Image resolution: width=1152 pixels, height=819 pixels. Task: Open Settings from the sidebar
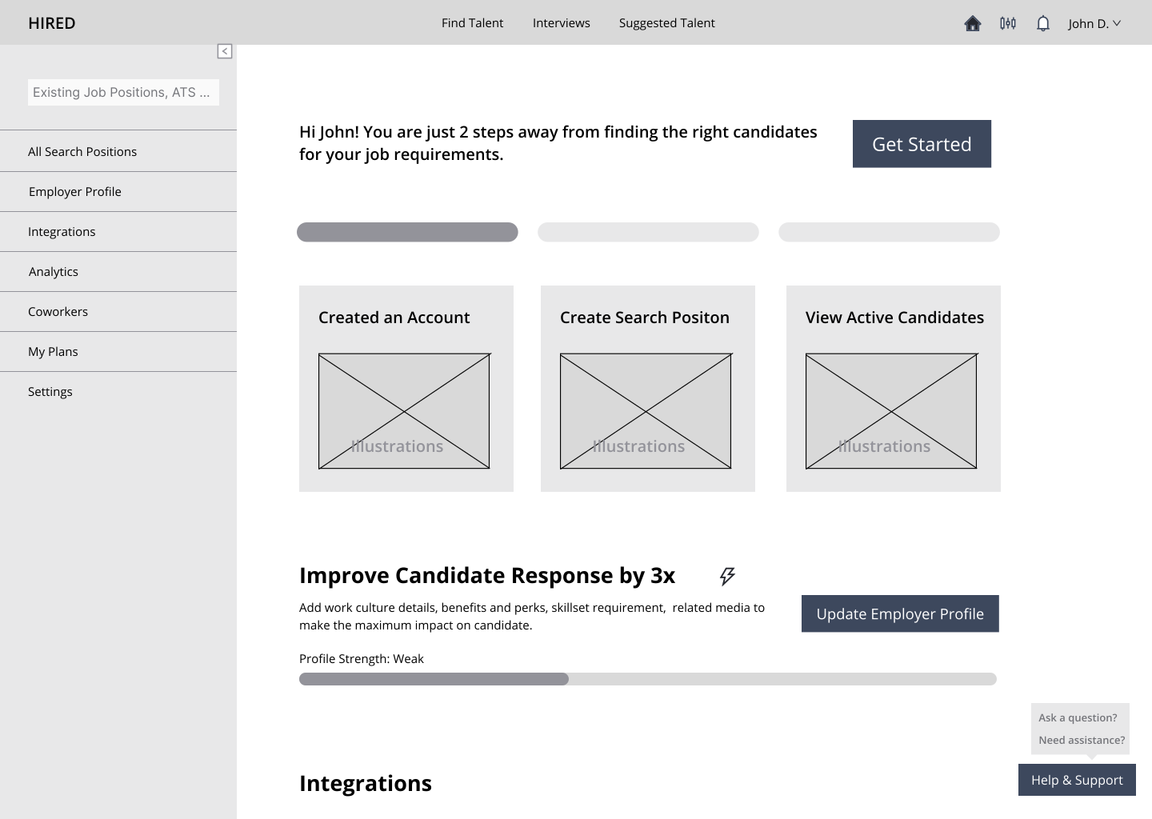(50, 391)
